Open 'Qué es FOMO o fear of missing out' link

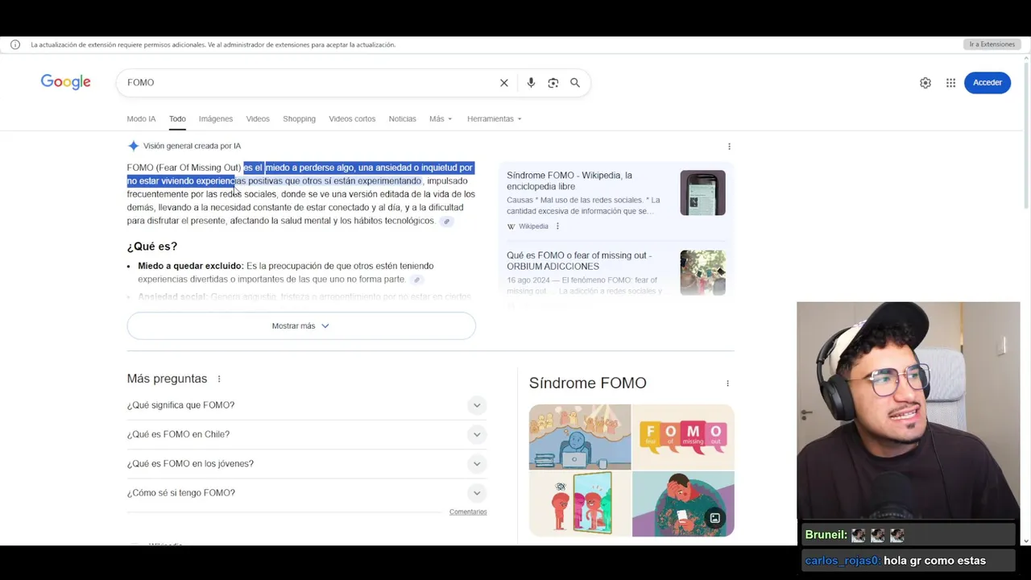579,261
